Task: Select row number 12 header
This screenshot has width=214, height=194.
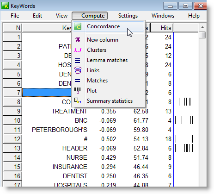Action: [x=12, y=139]
